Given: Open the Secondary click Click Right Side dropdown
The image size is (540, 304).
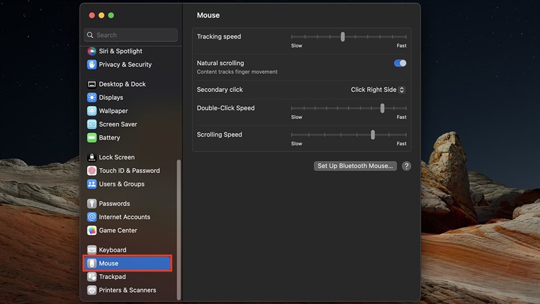Looking at the screenshot, I should (378, 90).
